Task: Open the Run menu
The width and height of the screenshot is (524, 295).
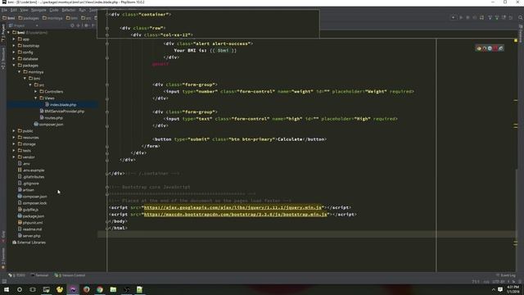Action: [x=82, y=10]
